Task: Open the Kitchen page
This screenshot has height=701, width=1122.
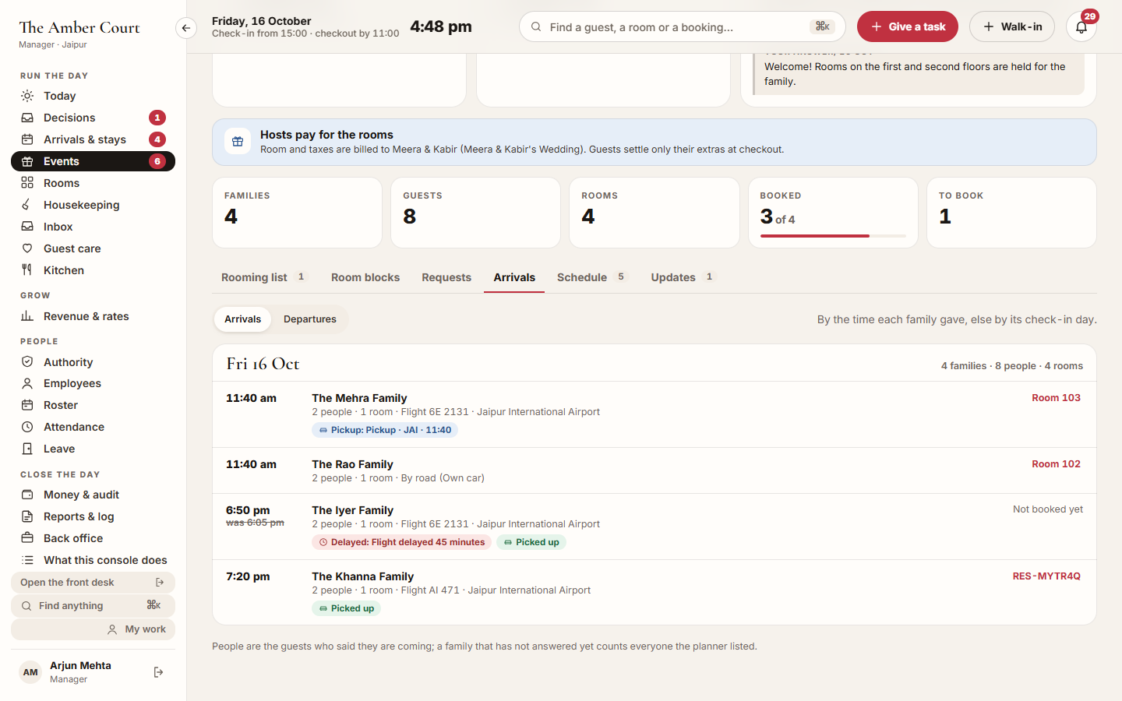Action: pos(93,270)
